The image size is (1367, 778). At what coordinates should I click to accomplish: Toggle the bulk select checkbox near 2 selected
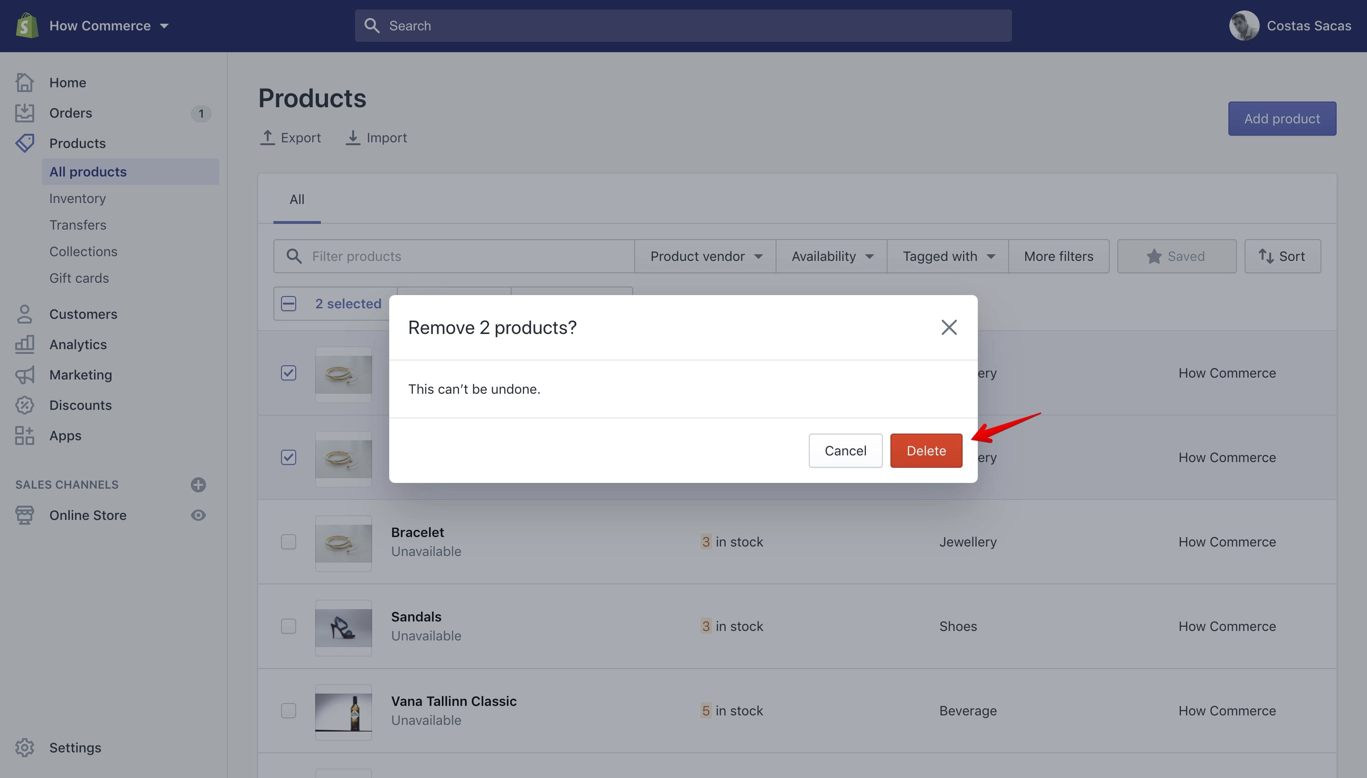pos(288,304)
